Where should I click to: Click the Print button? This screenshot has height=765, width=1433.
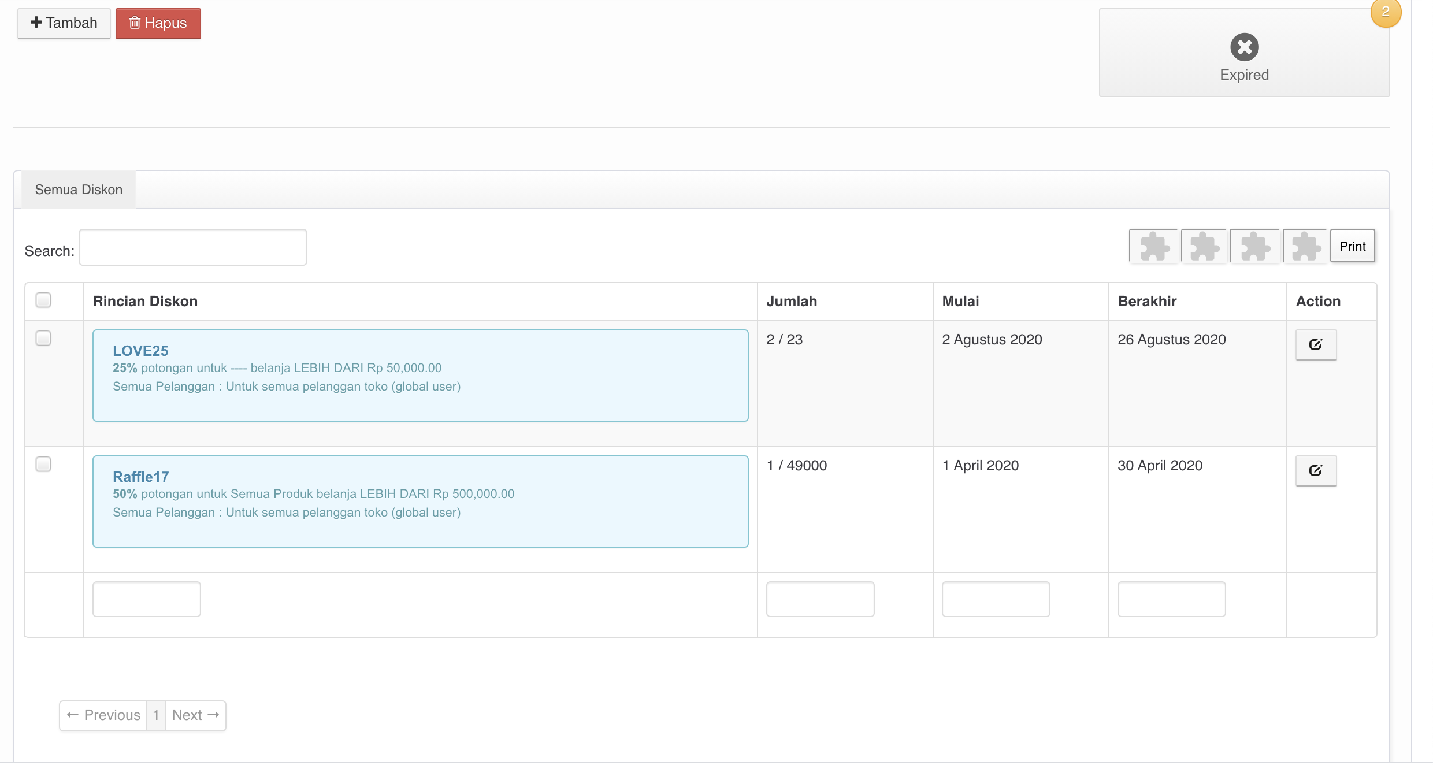click(1352, 246)
